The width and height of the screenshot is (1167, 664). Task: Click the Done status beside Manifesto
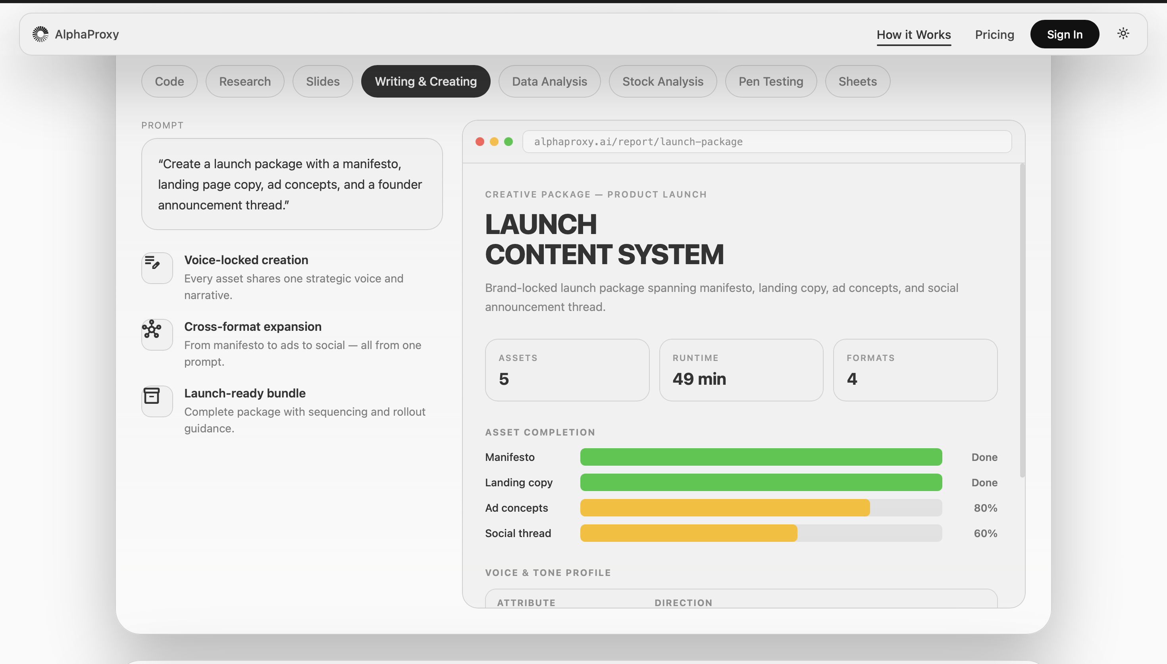tap(984, 457)
